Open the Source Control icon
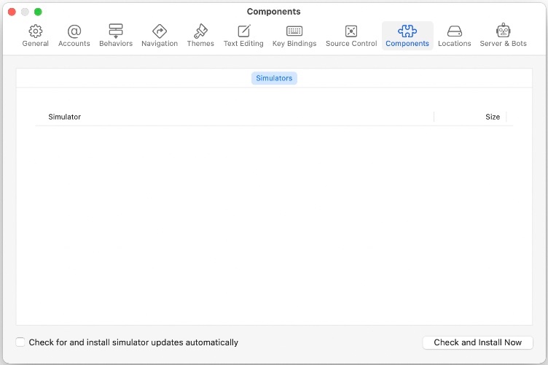Screen dimensions: 548x365 [351, 31]
